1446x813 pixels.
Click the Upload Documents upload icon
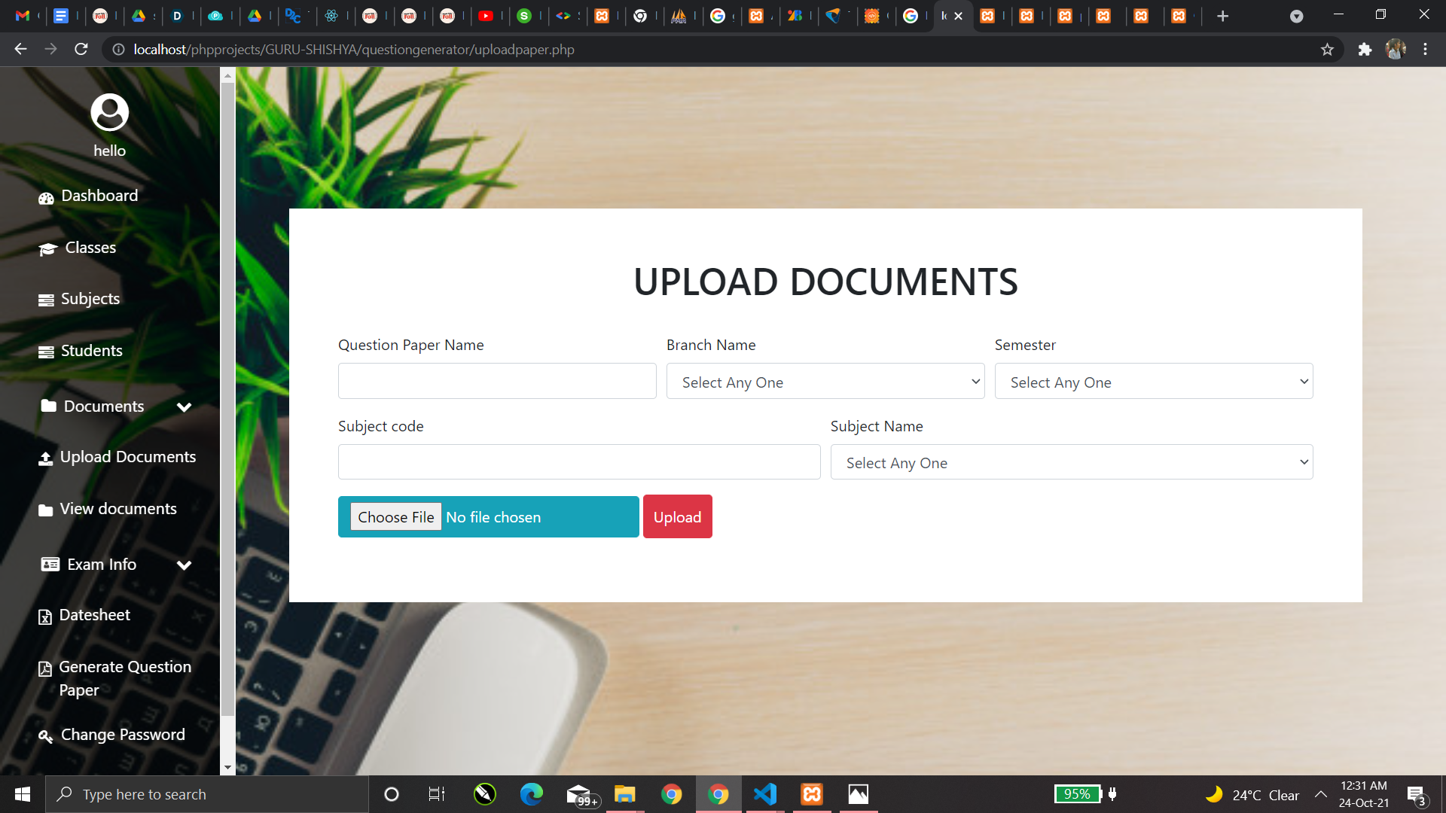45,458
